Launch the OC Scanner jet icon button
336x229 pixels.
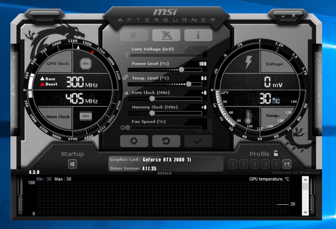point(166,35)
